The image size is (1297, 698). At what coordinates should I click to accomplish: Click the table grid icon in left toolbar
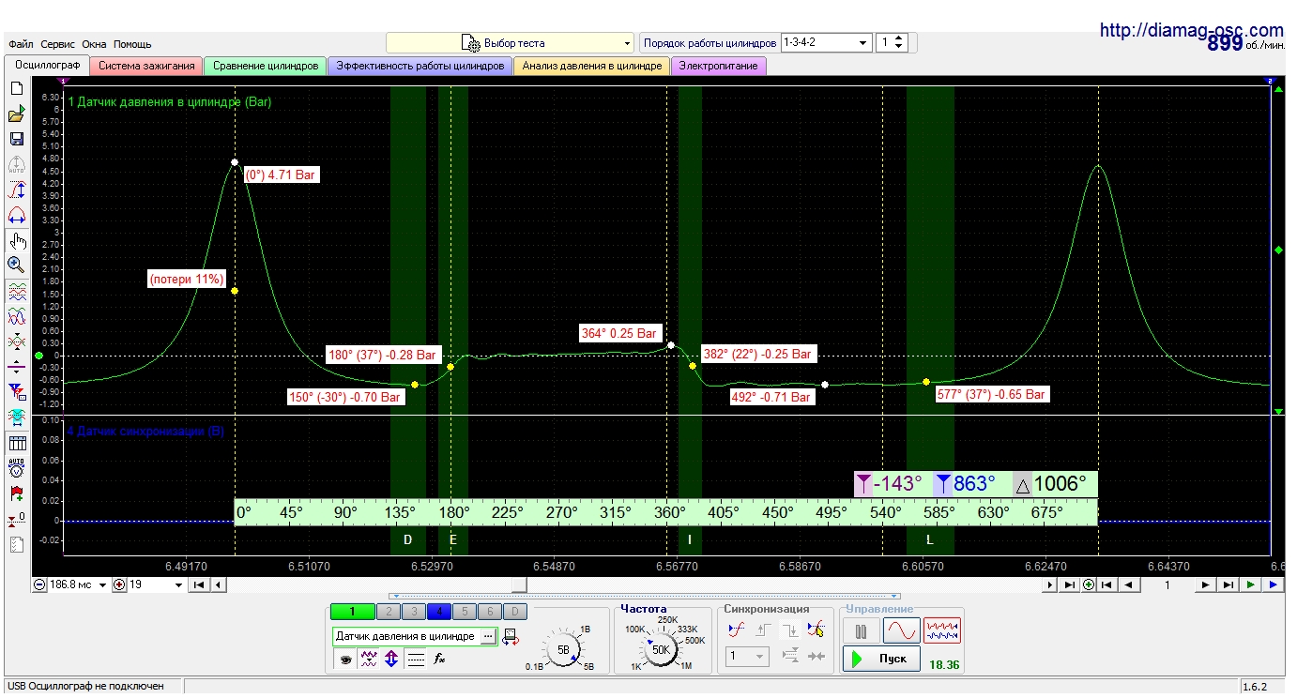pos(16,443)
